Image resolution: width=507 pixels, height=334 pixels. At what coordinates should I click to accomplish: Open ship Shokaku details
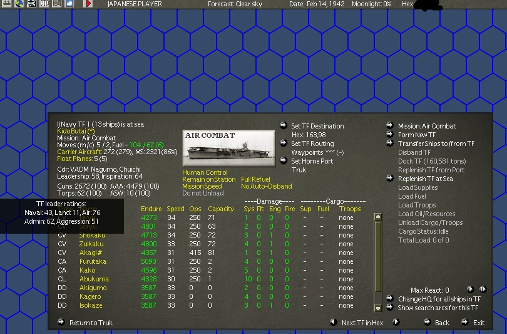[92, 235]
